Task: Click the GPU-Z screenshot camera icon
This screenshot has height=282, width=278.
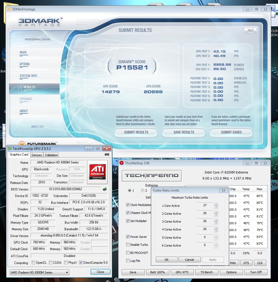Action: 107,154
